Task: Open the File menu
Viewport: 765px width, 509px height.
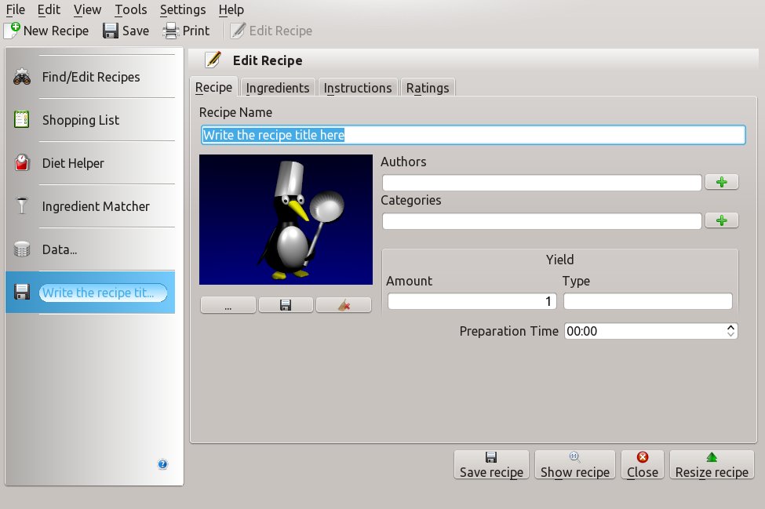Action: coord(15,9)
